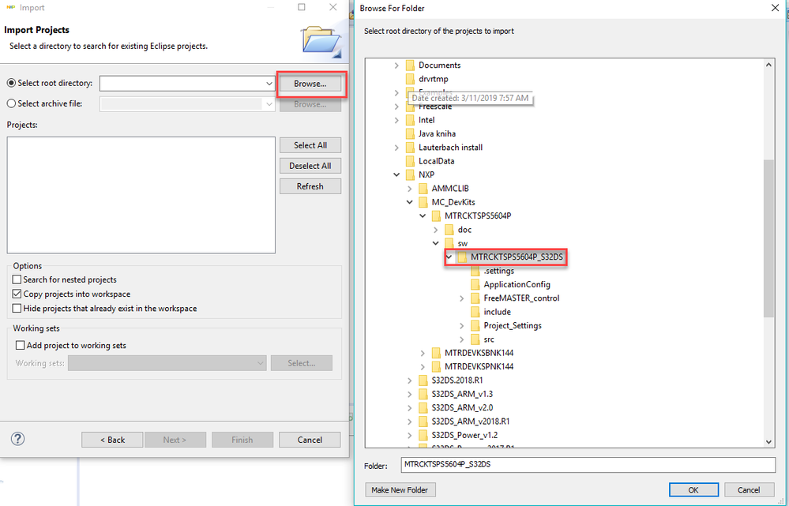Click the root directory text input
This screenshot has width=789, height=506.
pos(182,84)
